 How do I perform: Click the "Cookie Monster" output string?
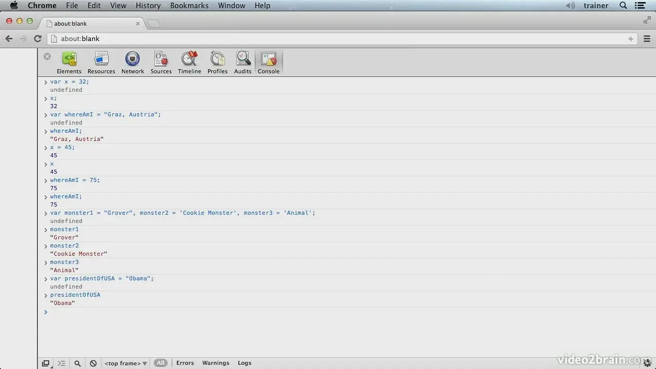[79, 254]
